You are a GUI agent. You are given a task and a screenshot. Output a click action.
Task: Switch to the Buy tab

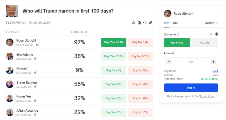pyautogui.click(x=166, y=23)
